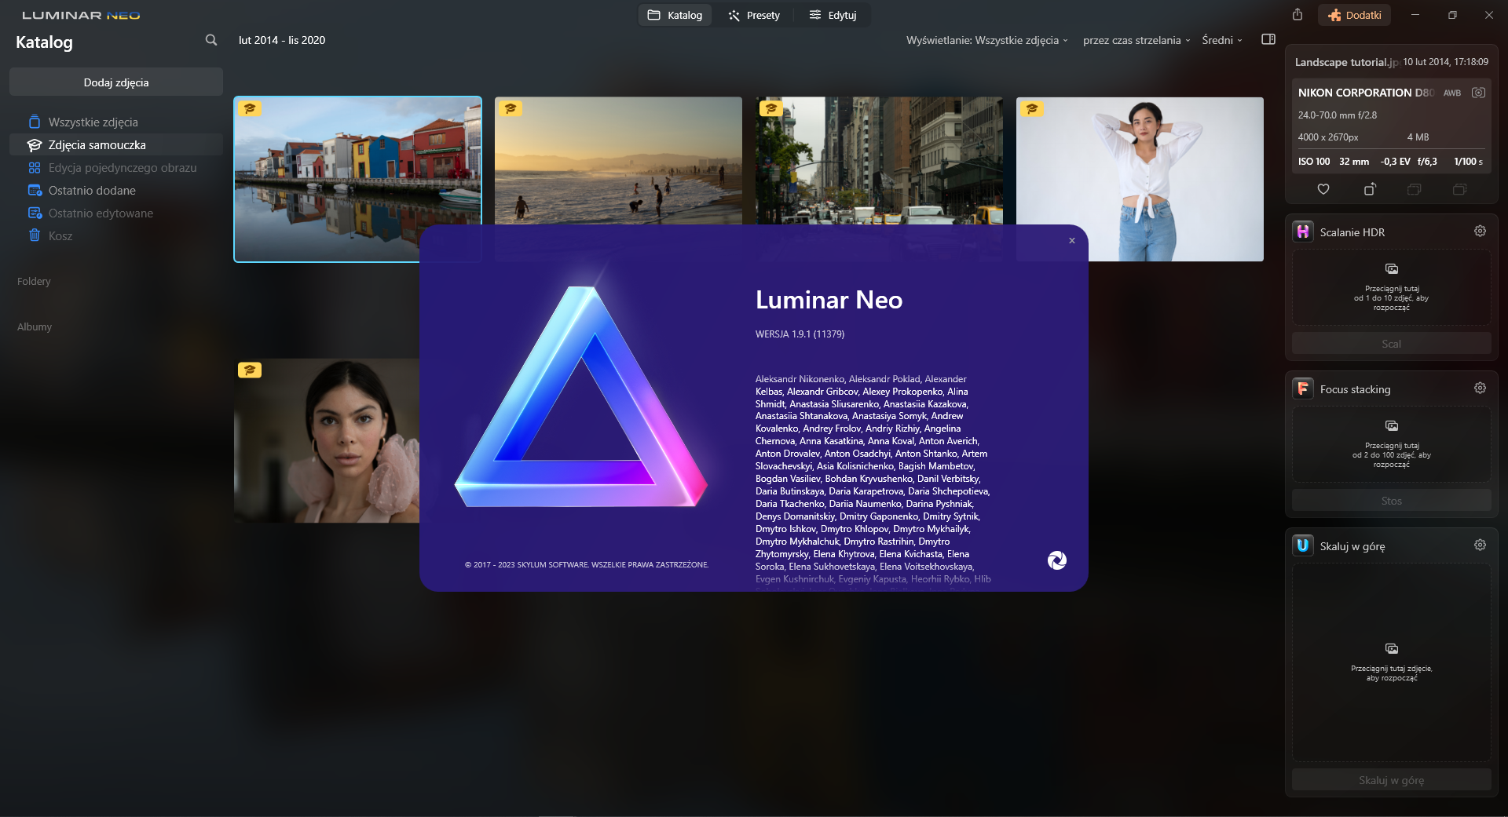
Task: Click the date range lut 2014 - lis 2020
Action: point(282,40)
